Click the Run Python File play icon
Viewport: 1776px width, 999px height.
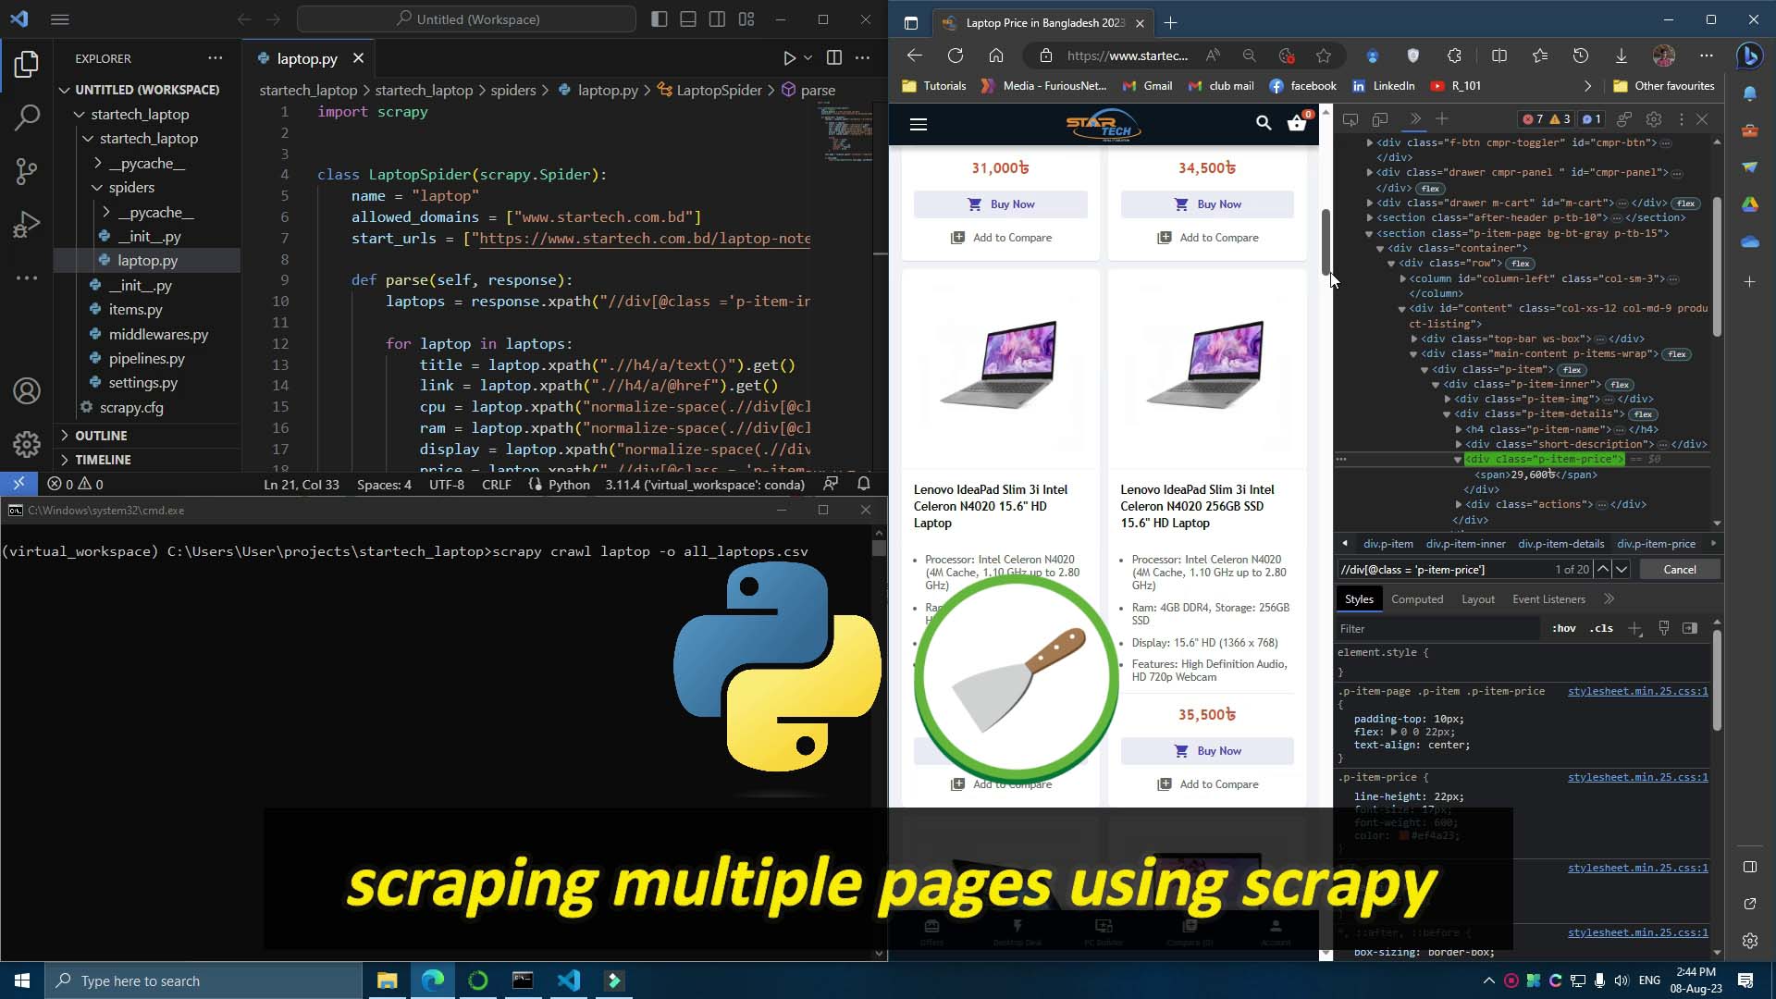pos(789,58)
